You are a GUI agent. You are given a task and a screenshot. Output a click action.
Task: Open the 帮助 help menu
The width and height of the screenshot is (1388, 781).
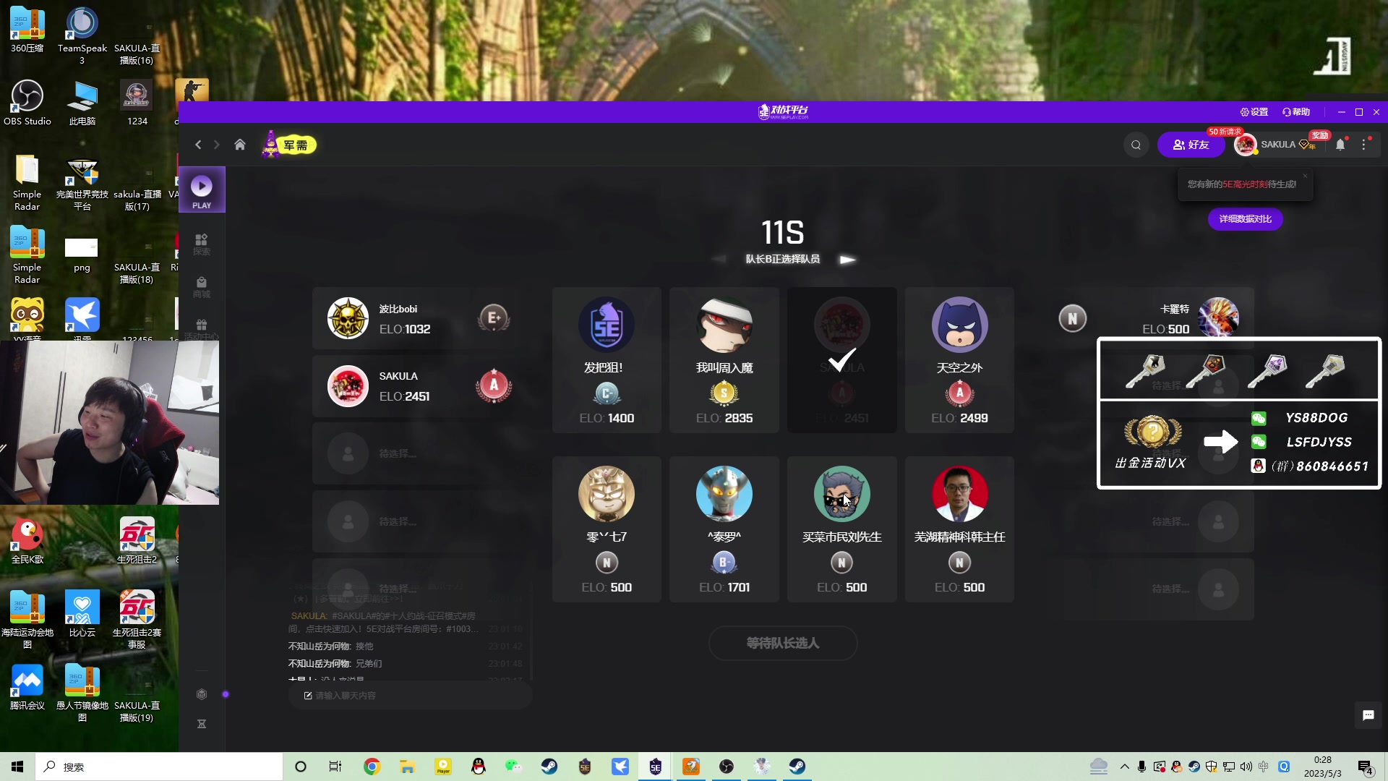[x=1296, y=112]
